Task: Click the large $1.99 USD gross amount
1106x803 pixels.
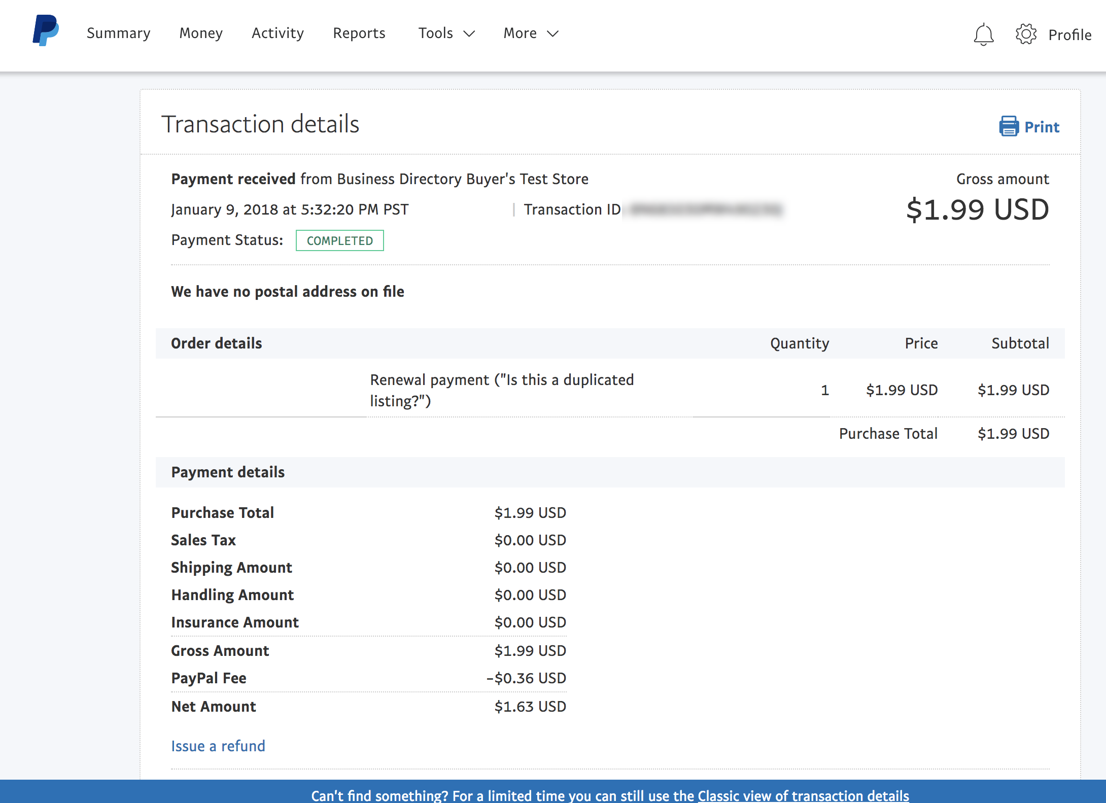Action: (x=978, y=210)
